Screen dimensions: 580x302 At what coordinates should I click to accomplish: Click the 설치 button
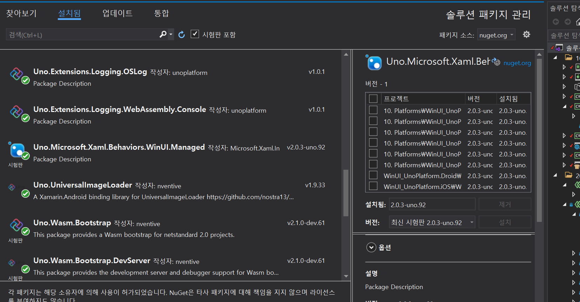(x=505, y=222)
